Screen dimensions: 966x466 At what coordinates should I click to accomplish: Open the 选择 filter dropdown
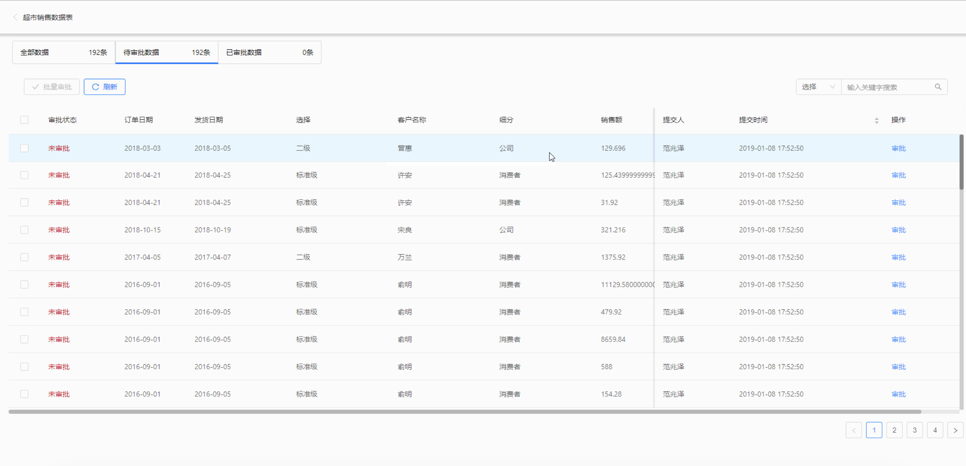click(x=818, y=87)
